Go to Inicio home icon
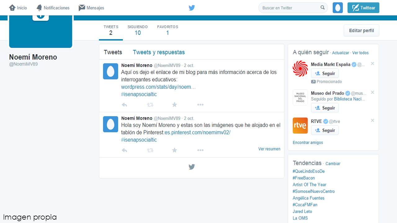Screen dimensions: 397x223 click(12, 8)
